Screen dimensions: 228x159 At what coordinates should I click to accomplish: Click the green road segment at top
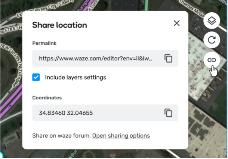click(x=146, y=4)
